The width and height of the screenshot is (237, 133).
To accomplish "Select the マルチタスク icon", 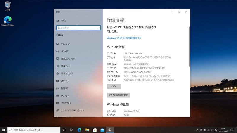I will pos(57,103).
